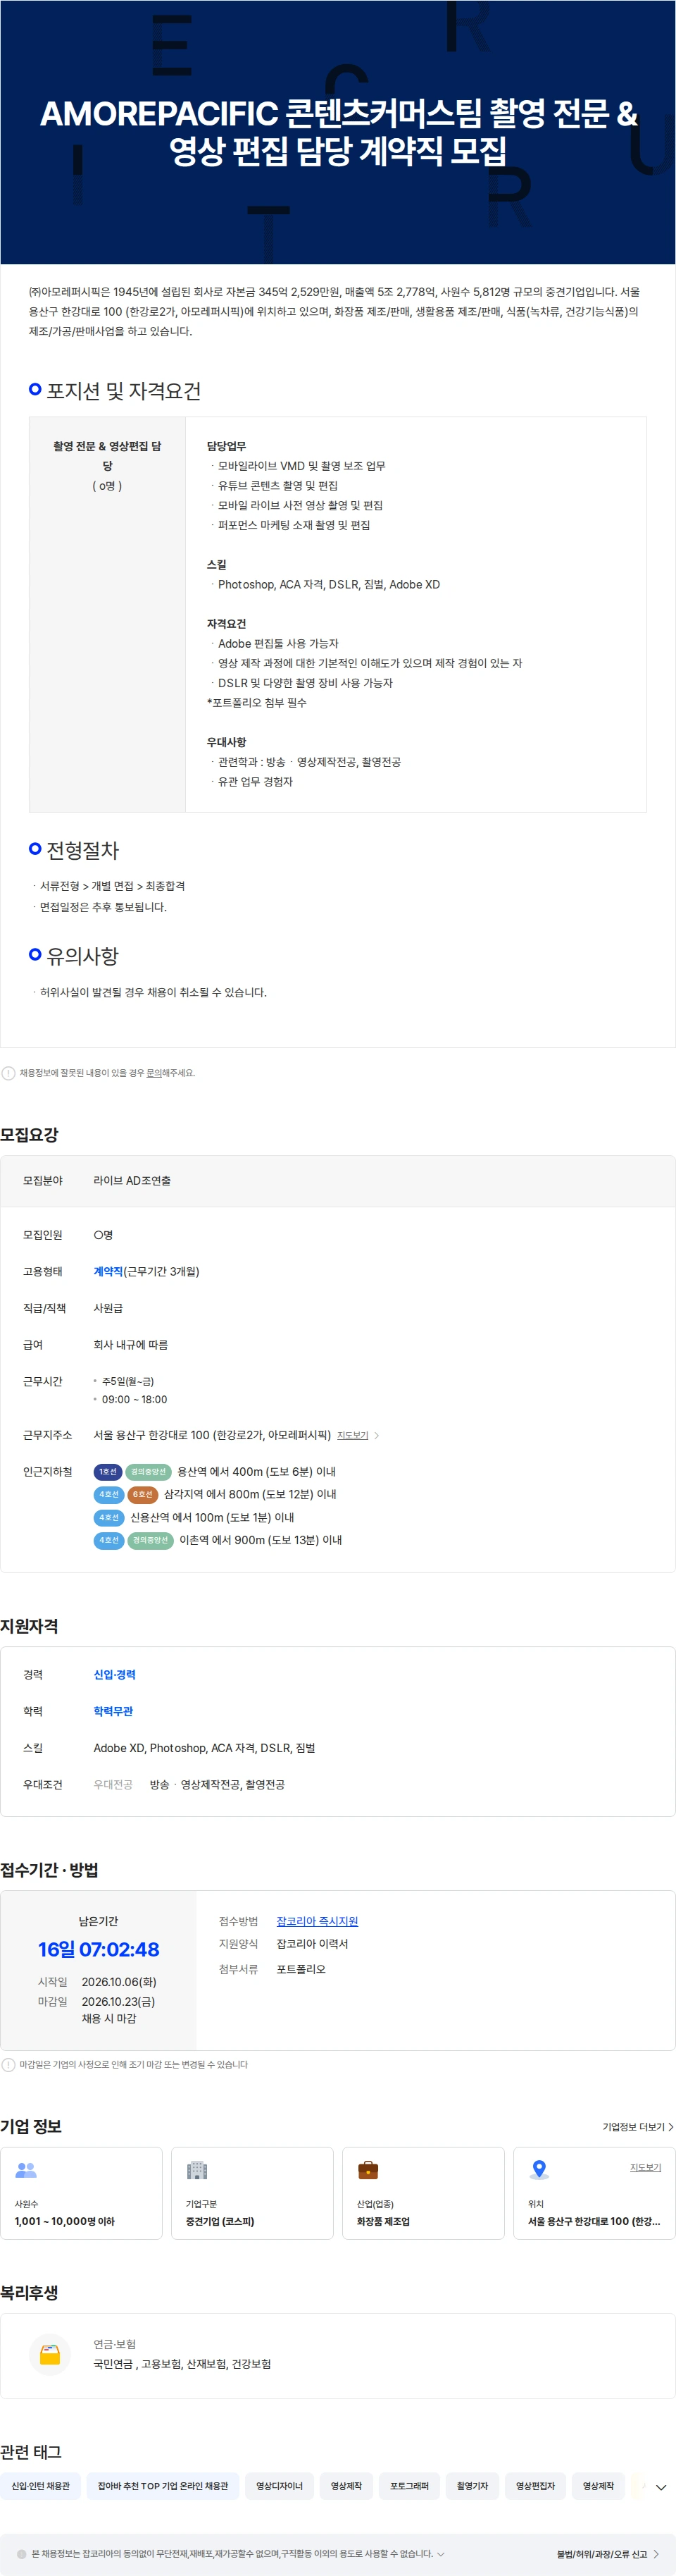
Task: Click the location pin icon
Action: pos(539,2169)
